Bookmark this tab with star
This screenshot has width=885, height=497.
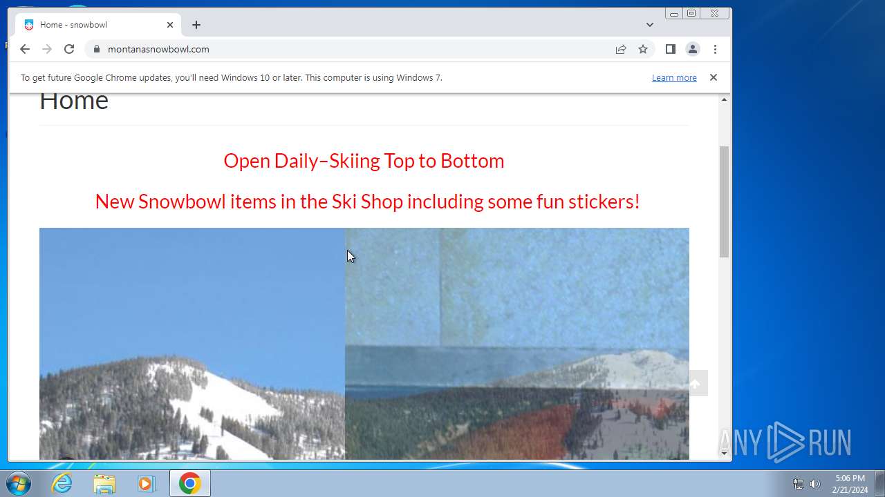tap(643, 49)
